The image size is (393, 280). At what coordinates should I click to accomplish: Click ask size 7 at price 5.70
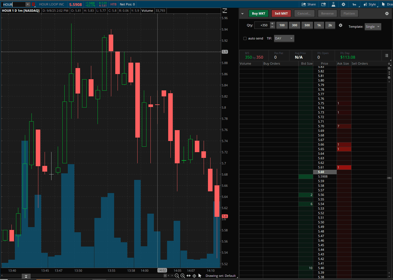pos(344,126)
